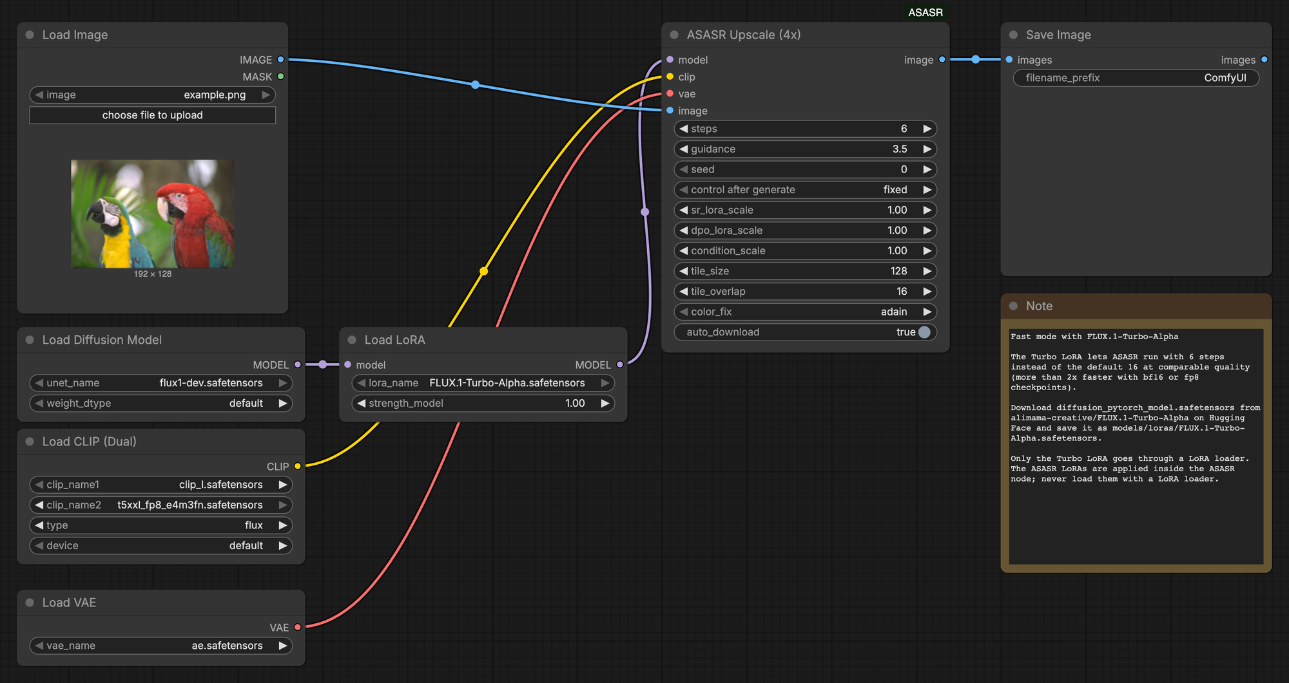Decrease guidance value with left arrow
1289x683 pixels.
click(x=683, y=149)
